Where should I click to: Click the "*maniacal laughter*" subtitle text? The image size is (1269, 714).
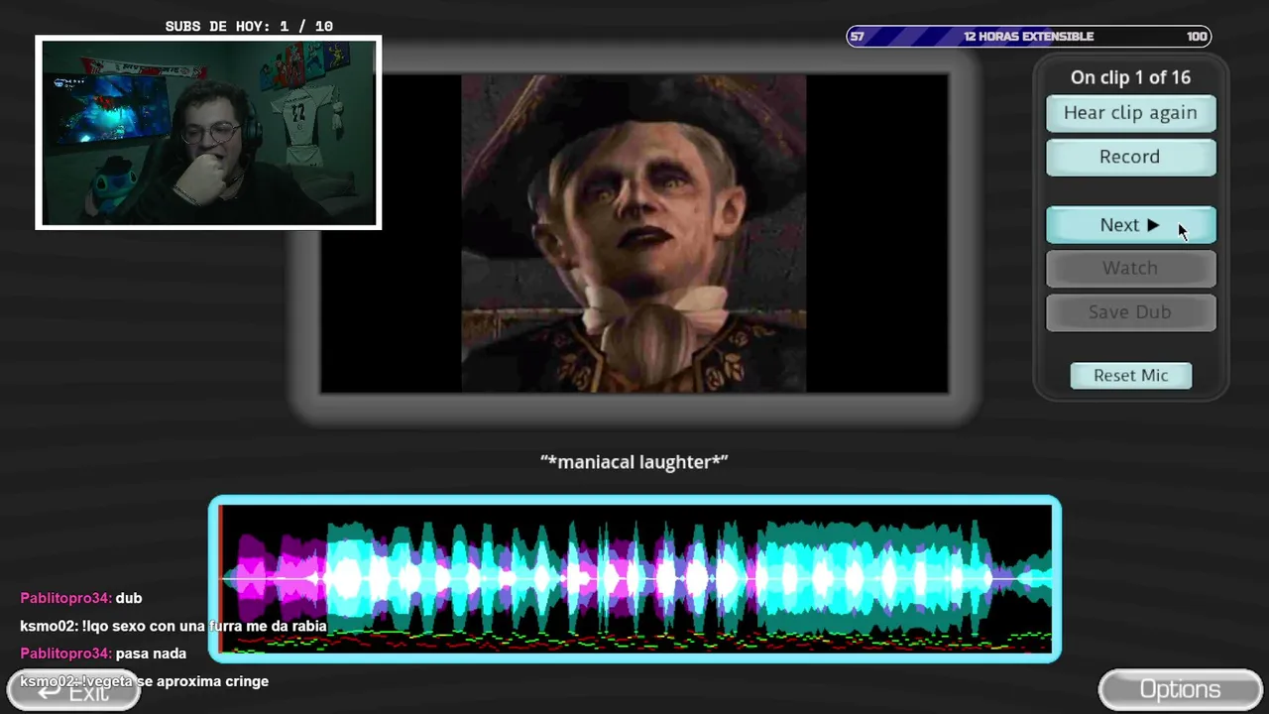click(634, 461)
